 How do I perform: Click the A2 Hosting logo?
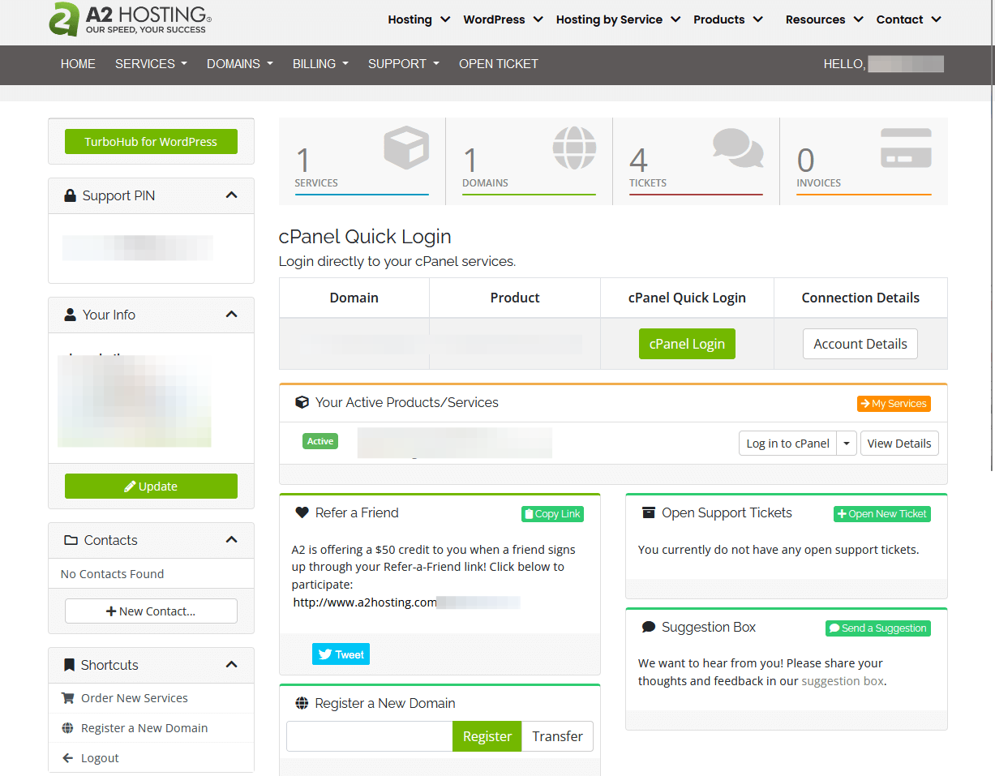[x=130, y=19]
